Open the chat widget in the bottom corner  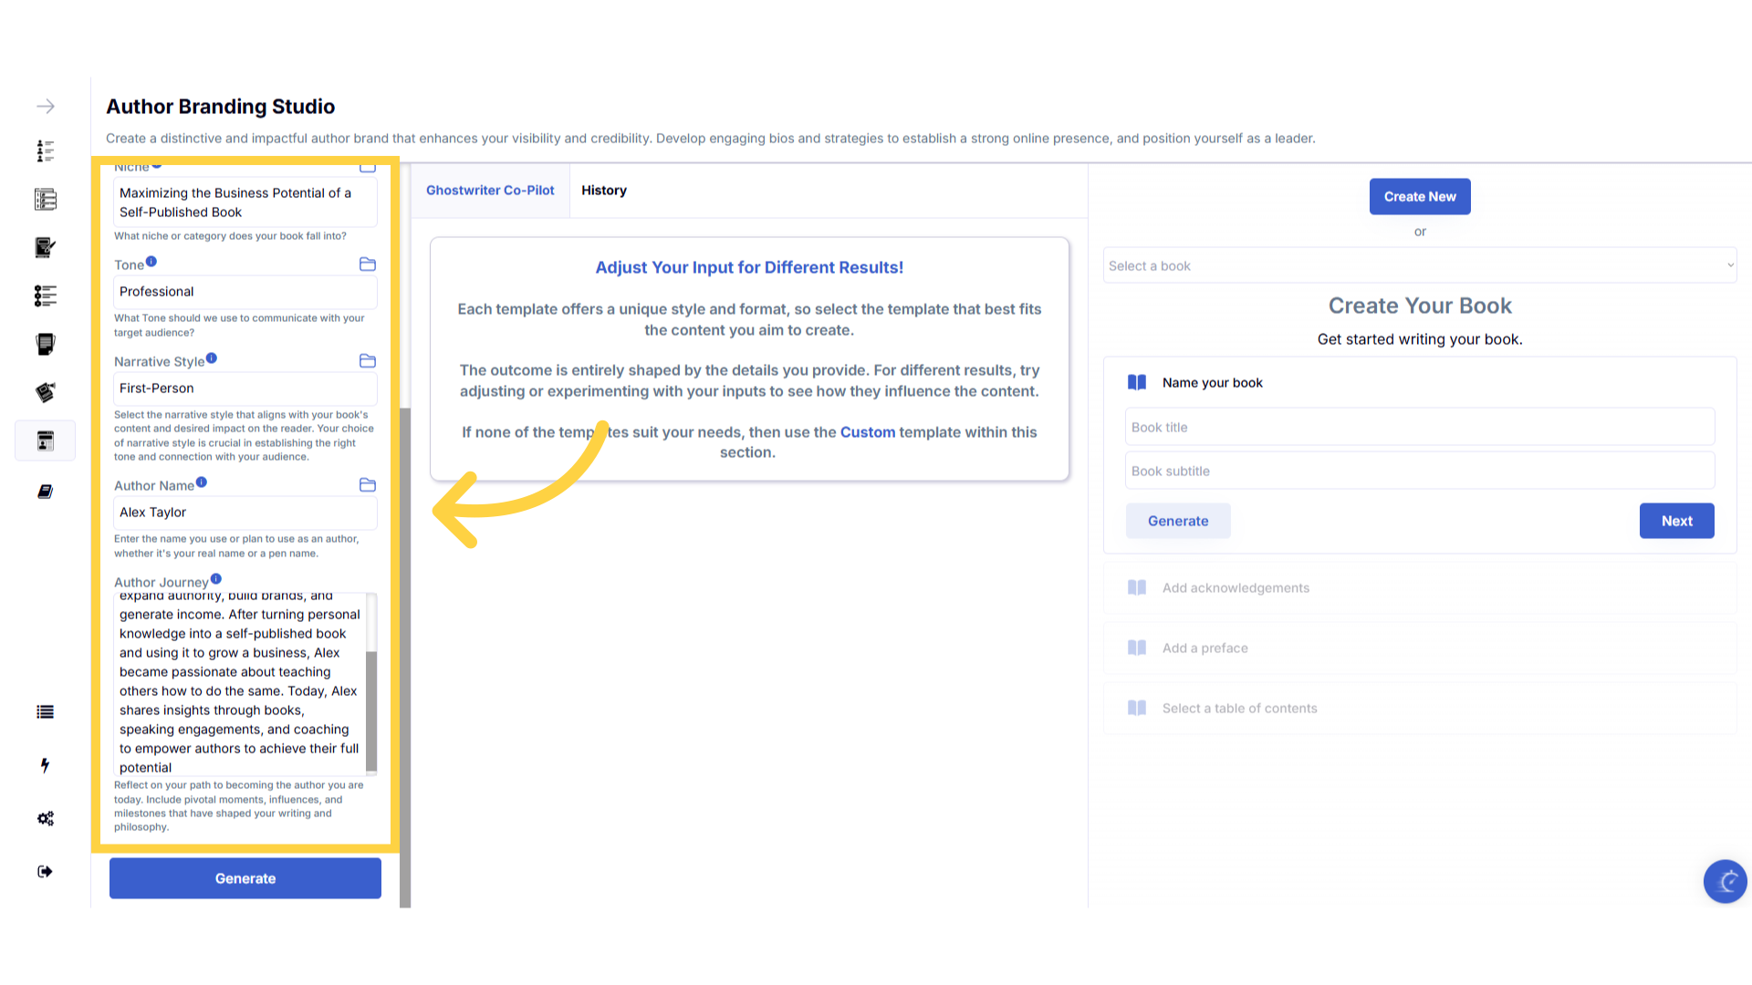(x=1725, y=881)
